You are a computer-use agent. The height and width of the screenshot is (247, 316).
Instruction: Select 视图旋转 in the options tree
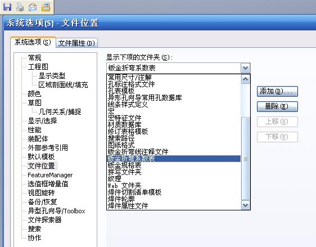click(41, 193)
